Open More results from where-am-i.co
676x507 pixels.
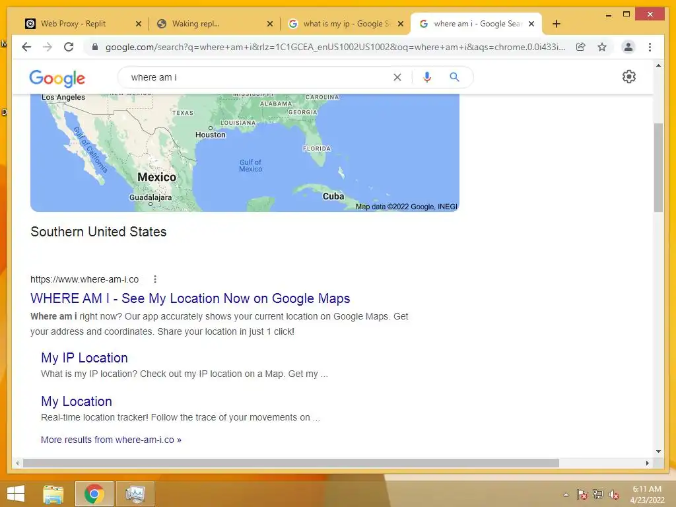coord(111,440)
